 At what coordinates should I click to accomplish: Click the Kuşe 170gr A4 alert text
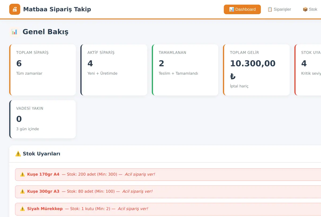pos(43,174)
